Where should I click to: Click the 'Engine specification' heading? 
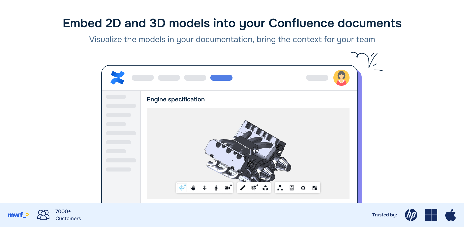[x=176, y=99]
